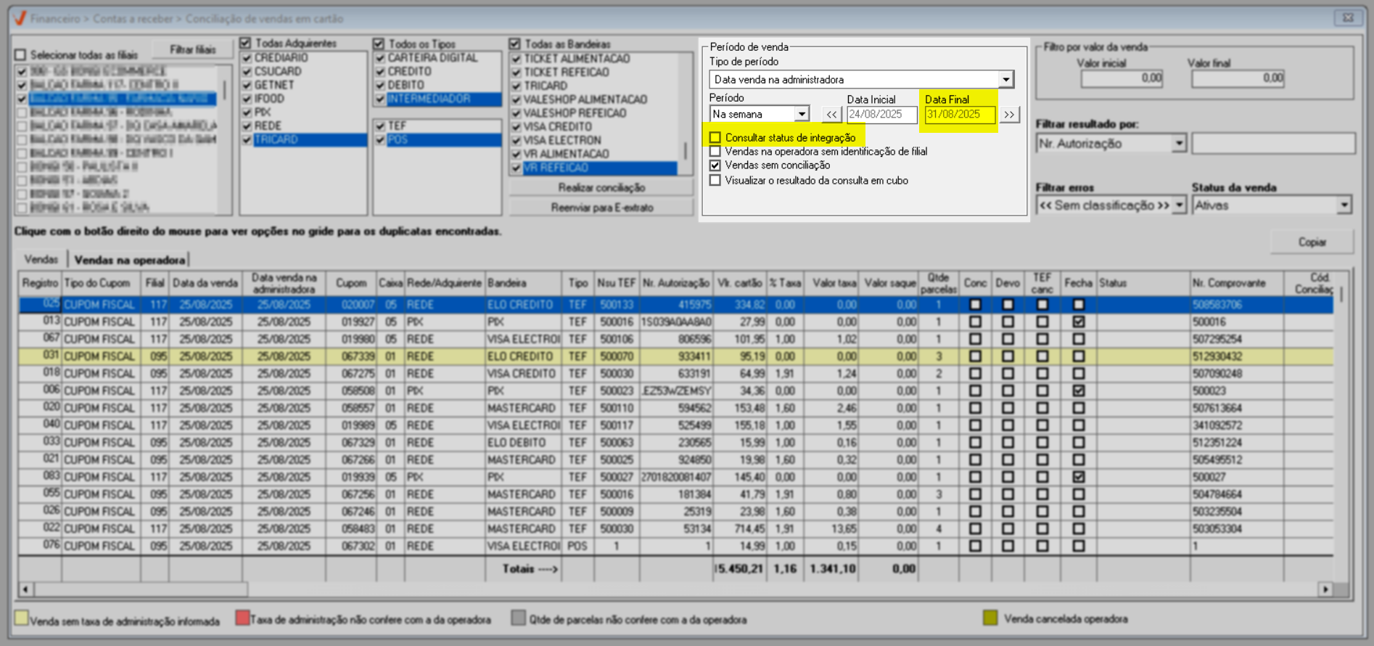Viewport: 1374px width, 646px height.
Task: Click the previous period arrow button
Action: point(831,115)
